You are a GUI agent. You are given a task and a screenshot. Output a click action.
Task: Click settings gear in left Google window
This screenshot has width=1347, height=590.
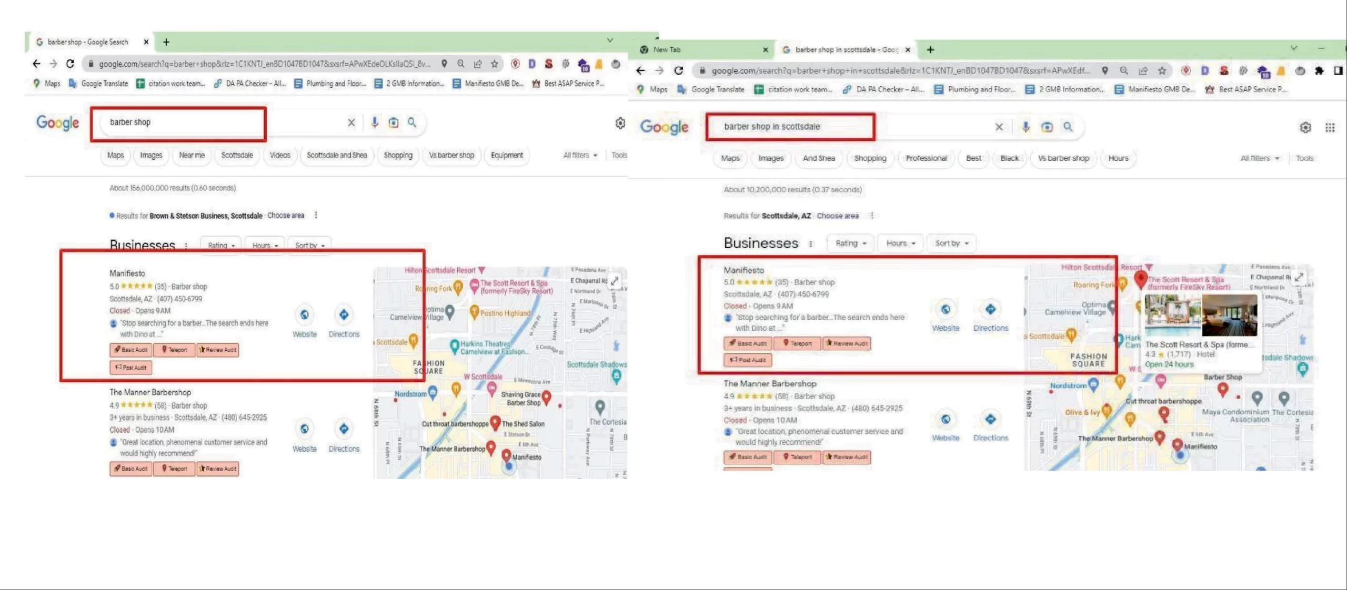(620, 123)
